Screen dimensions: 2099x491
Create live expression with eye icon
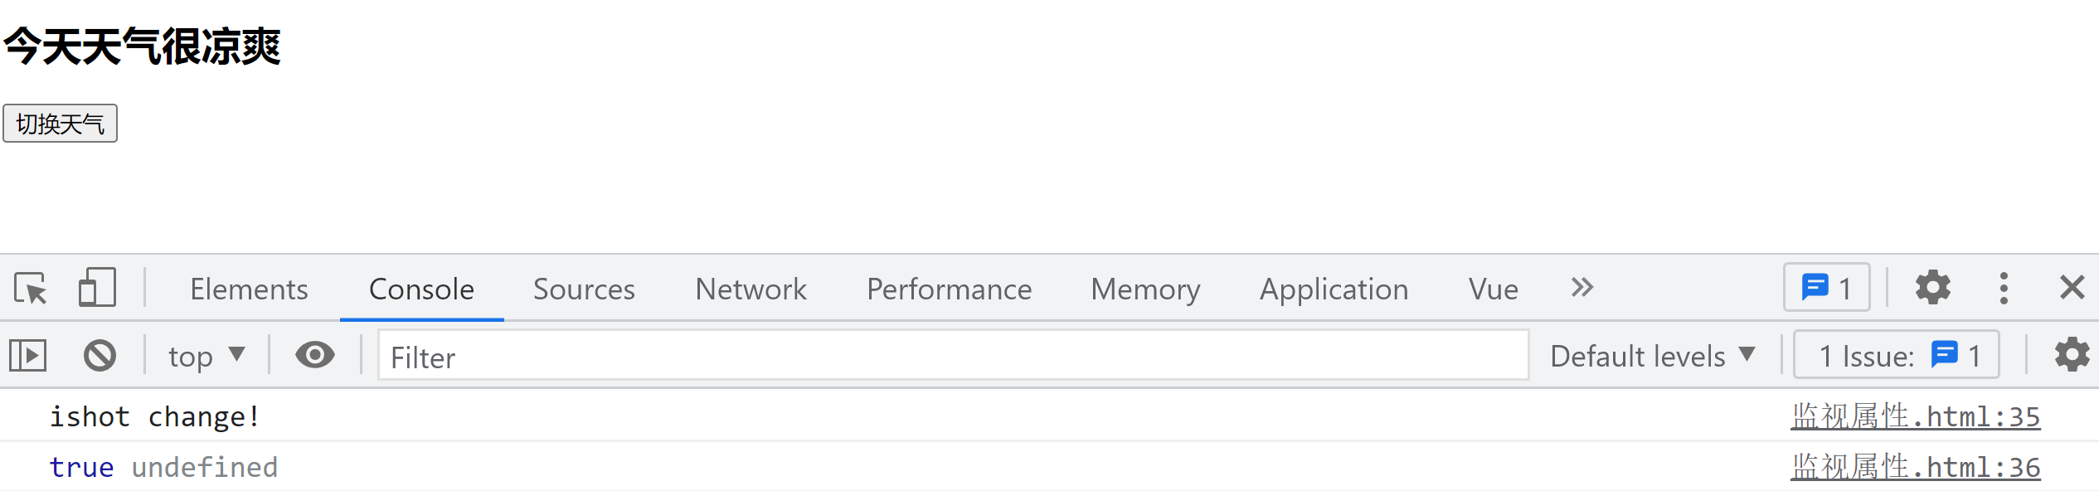click(315, 355)
